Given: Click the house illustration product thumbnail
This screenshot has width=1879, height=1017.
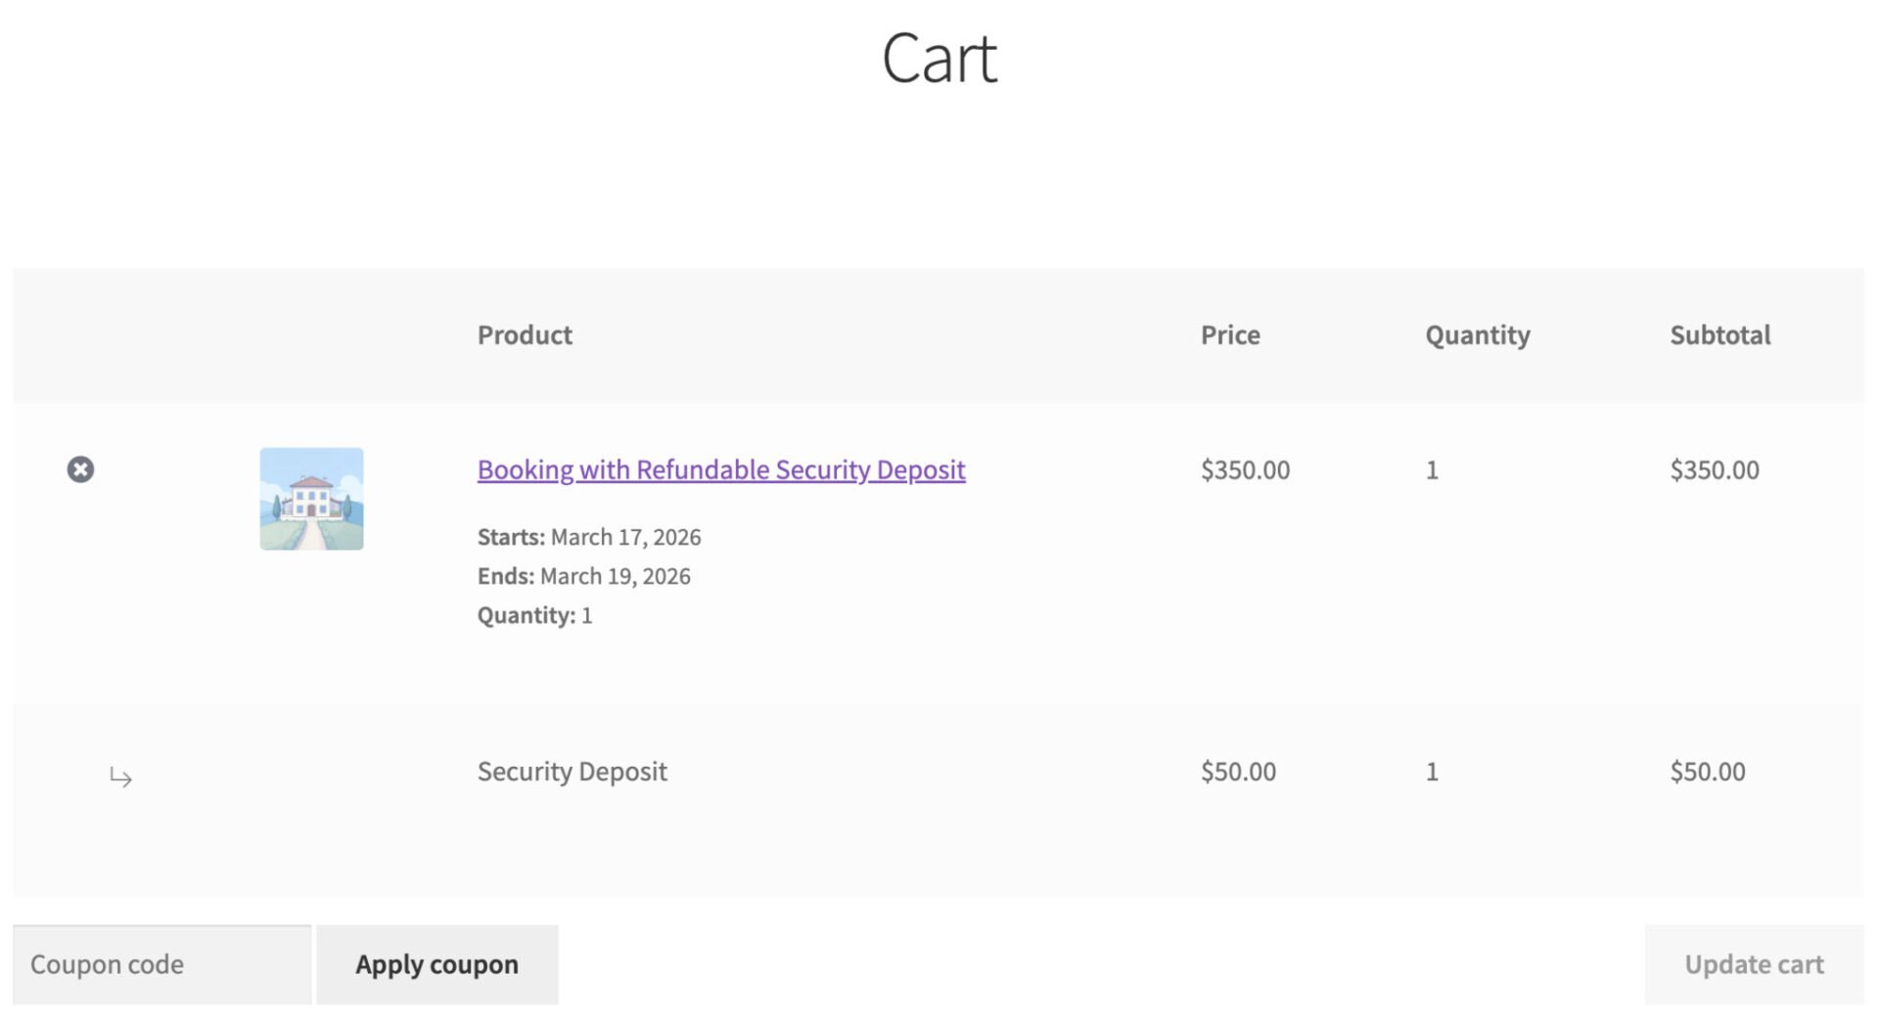Looking at the screenshot, I should [x=311, y=499].
